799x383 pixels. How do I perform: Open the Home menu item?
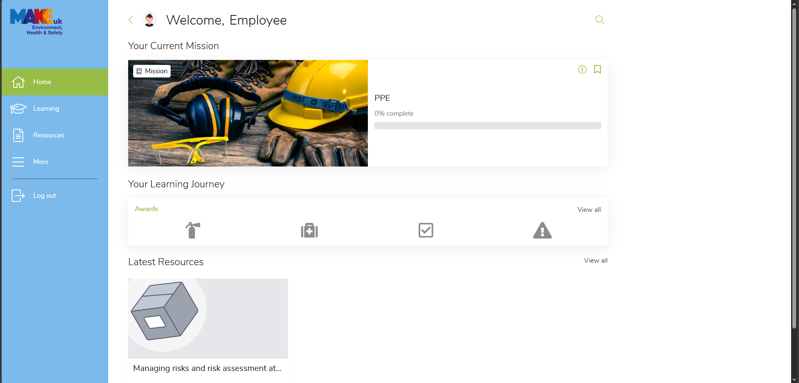pos(55,82)
